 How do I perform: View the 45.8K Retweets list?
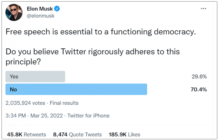coord(26,135)
